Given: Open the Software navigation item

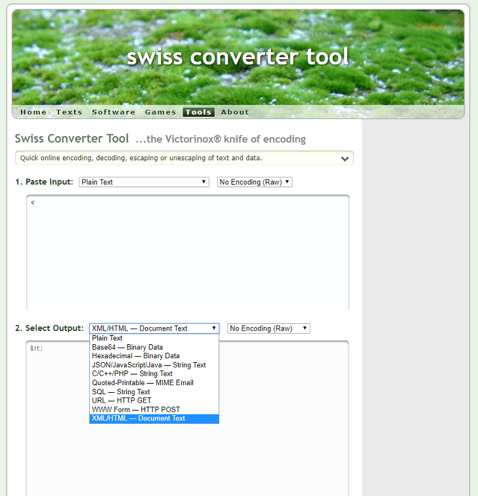Looking at the screenshot, I should 114,112.
